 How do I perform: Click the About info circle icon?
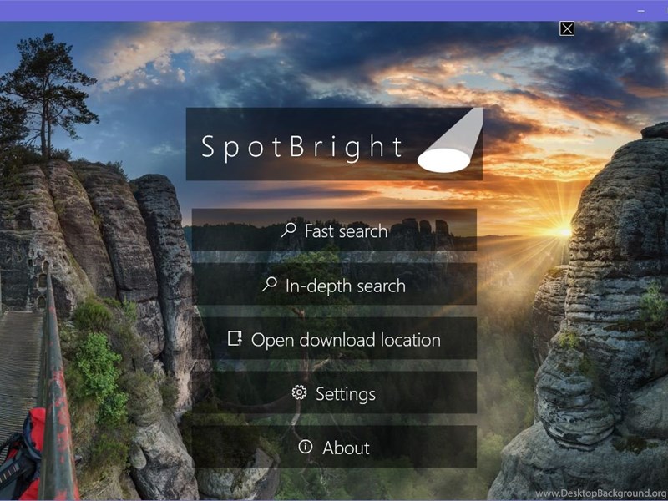(306, 447)
